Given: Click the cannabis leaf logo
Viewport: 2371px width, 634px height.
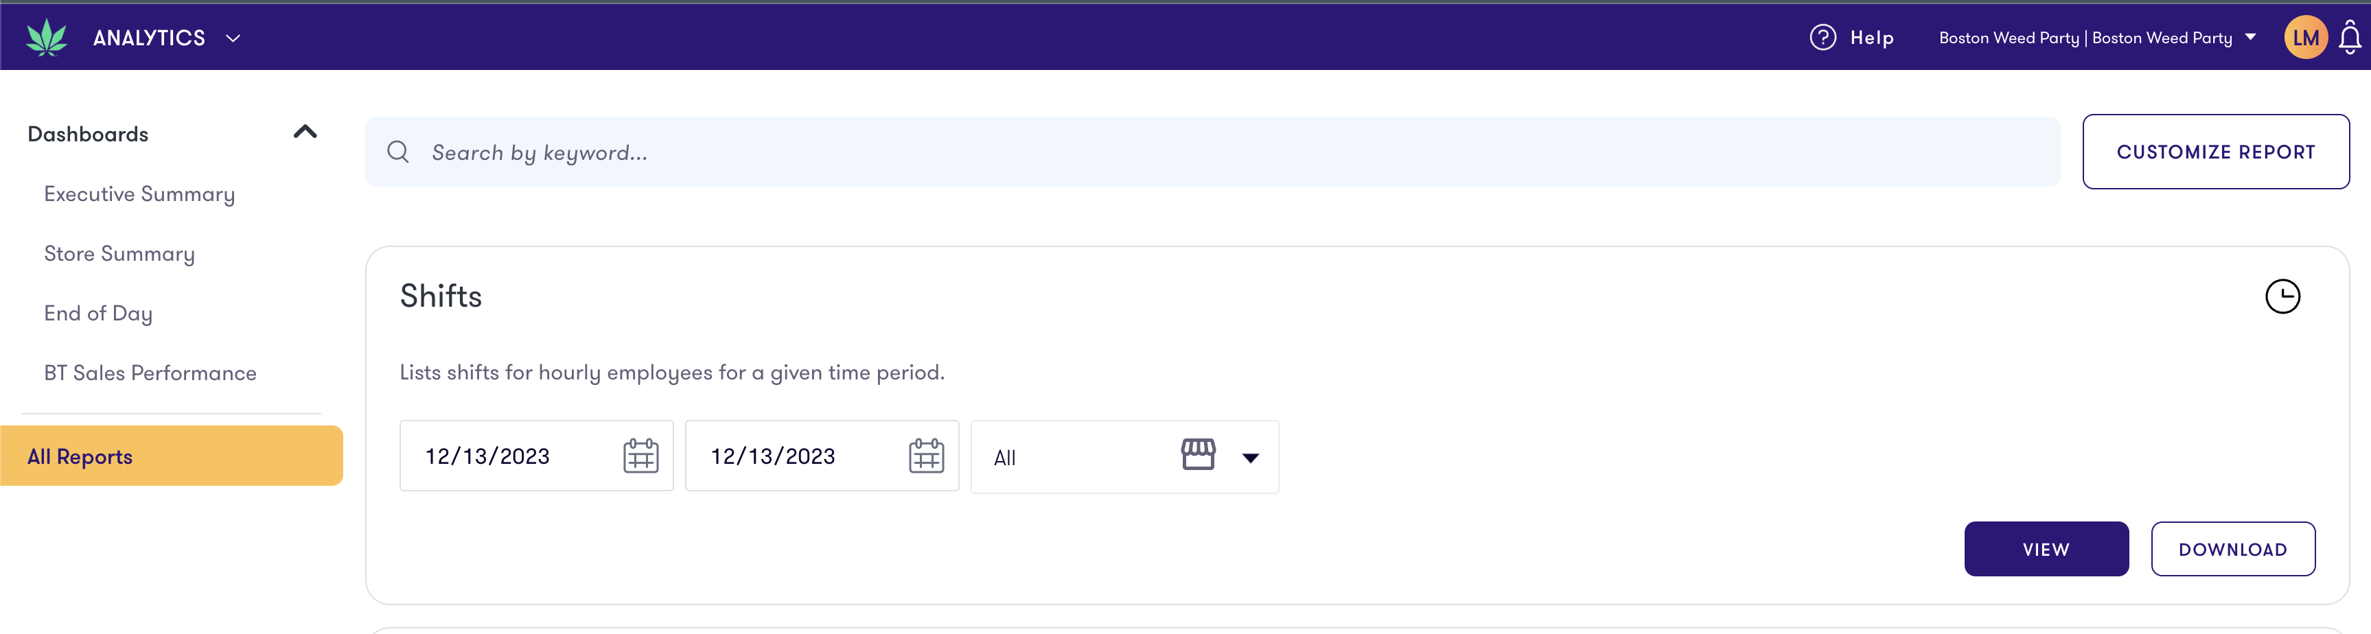Looking at the screenshot, I should (x=48, y=37).
